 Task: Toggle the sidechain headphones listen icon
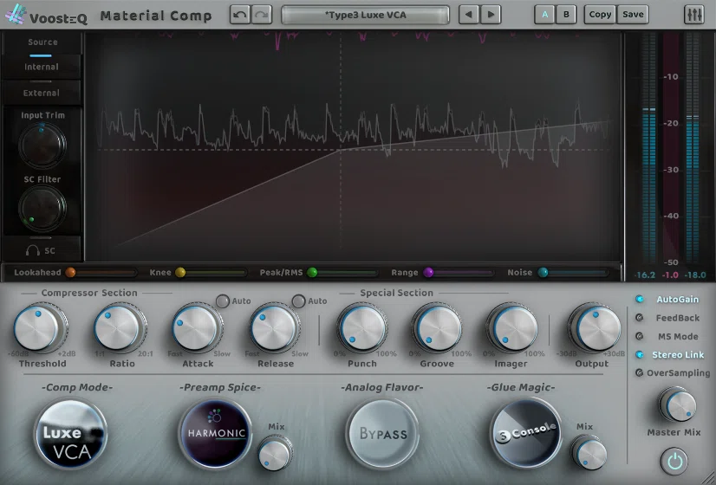pyautogui.click(x=32, y=250)
